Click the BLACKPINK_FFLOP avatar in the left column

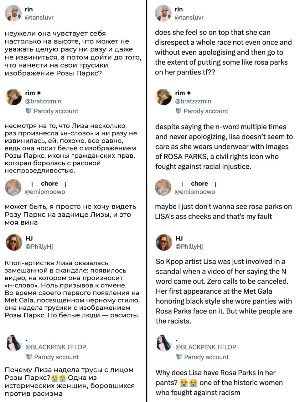(x=14, y=343)
